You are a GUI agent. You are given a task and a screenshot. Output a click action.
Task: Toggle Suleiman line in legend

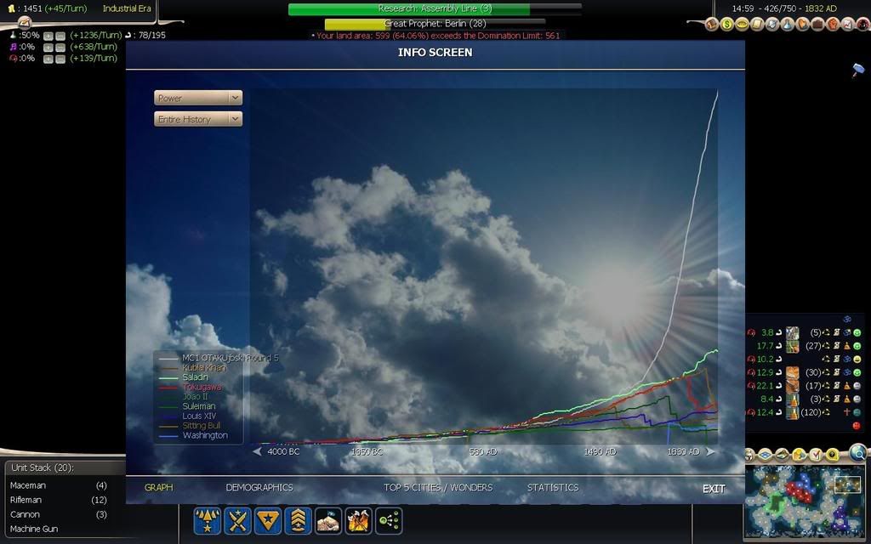click(187, 406)
